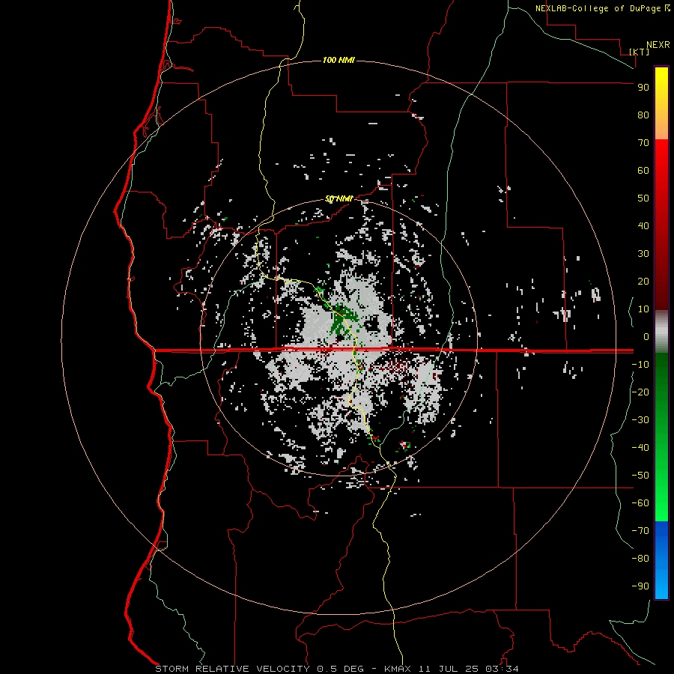
Task: Click the 50 NMI range ring label
Action: point(338,198)
